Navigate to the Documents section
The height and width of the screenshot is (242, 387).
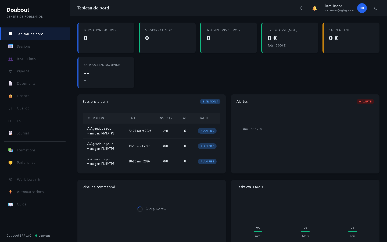pyautogui.click(x=26, y=83)
